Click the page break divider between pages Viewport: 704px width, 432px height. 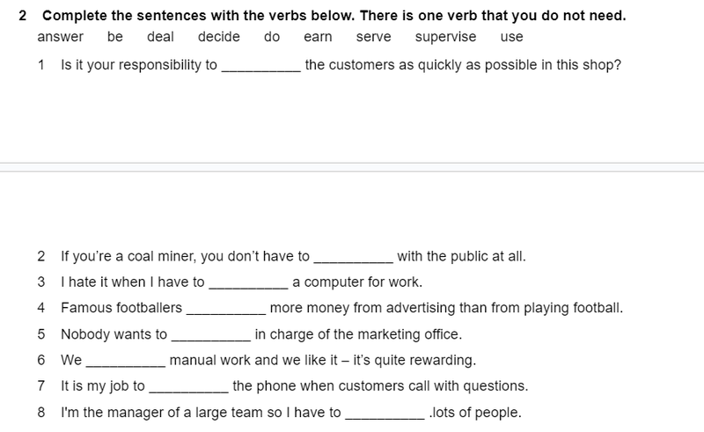coord(352,166)
